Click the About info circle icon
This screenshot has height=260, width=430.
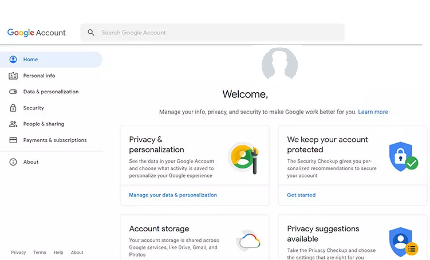pos(13,162)
